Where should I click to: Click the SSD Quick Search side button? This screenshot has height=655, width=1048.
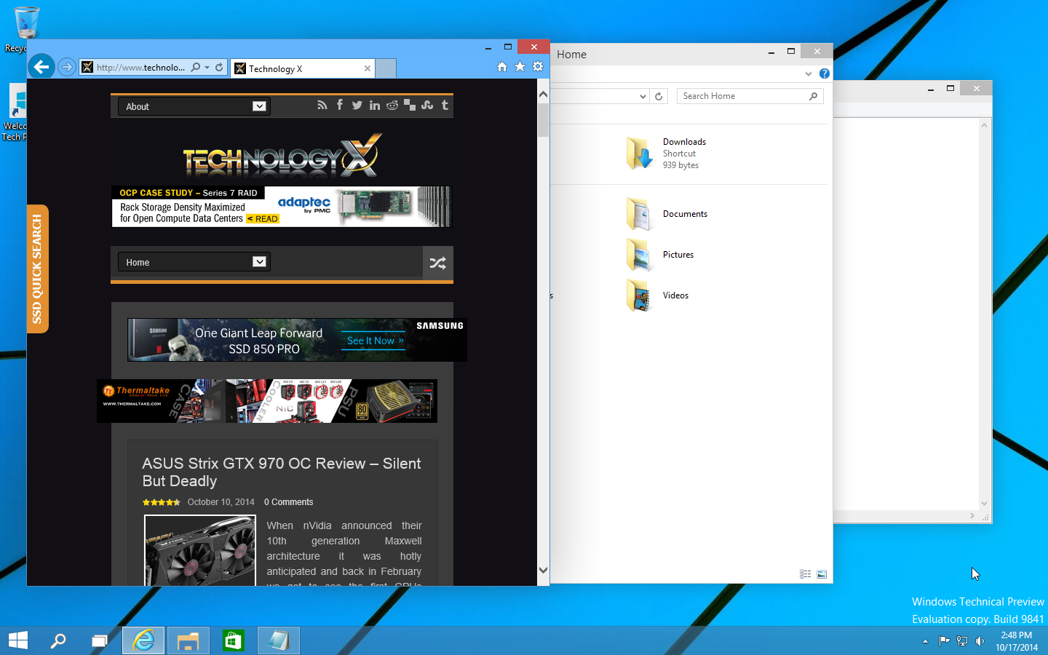pos(37,269)
